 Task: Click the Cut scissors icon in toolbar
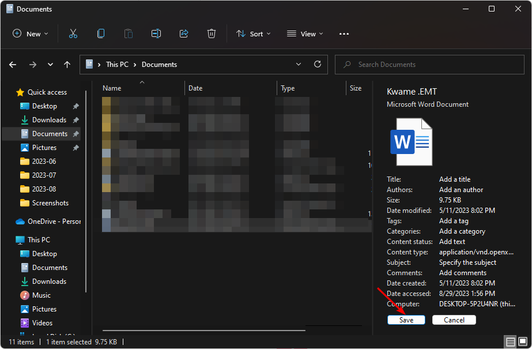click(x=73, y=34)
